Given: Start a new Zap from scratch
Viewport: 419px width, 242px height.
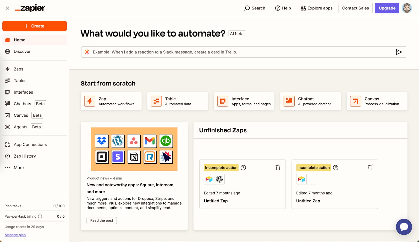Looking at the screenshot, I should (111, 101).
